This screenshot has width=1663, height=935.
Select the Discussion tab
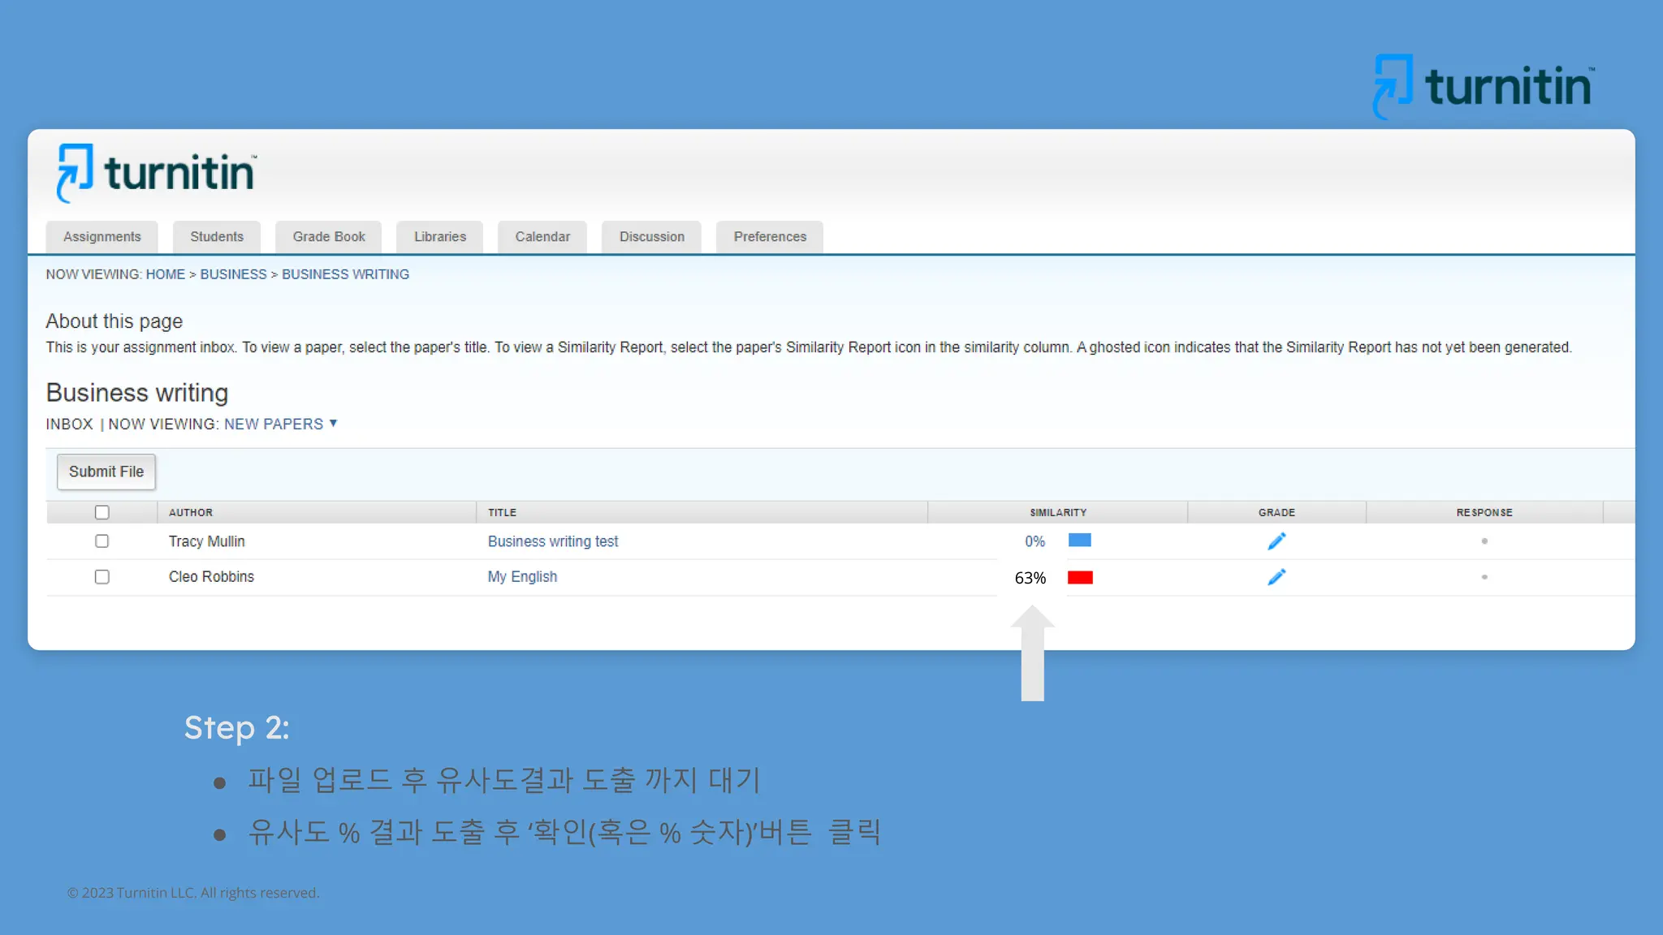click(x=652, y=237)
